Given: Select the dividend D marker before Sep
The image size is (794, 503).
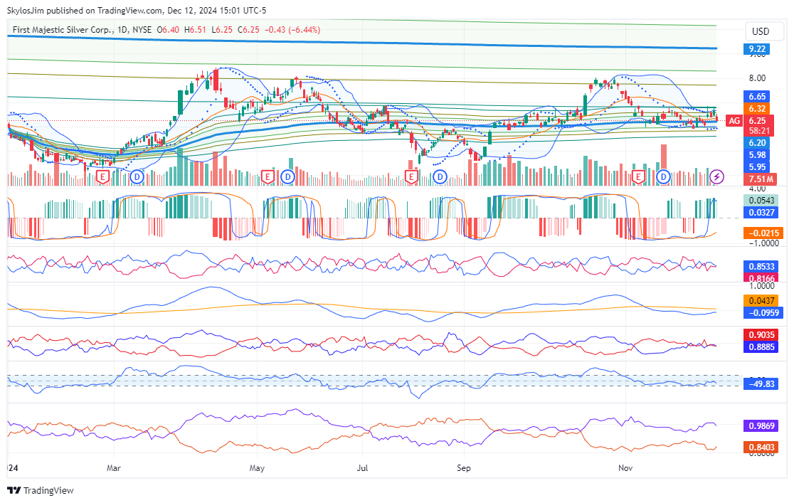Looking at the screenshot, I should point(440,176).
